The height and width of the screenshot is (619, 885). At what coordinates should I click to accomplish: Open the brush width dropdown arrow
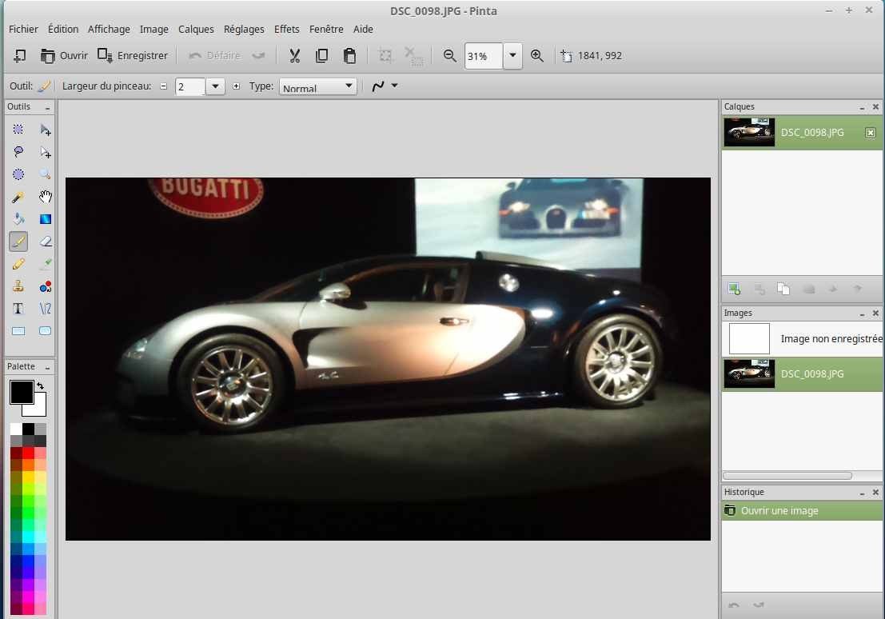(215, 86)
